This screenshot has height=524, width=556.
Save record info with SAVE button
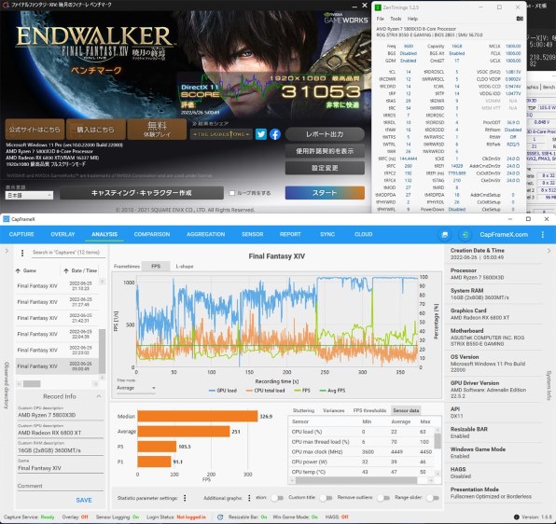coord(84,500)
